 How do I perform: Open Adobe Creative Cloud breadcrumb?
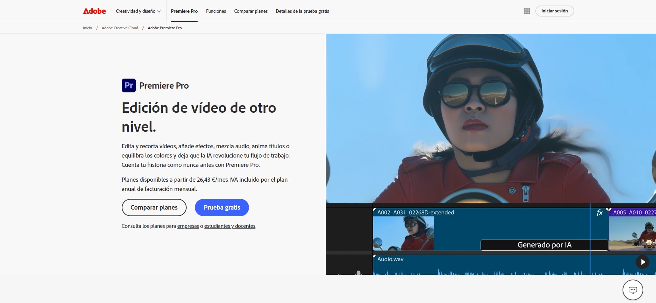point(120,28)
